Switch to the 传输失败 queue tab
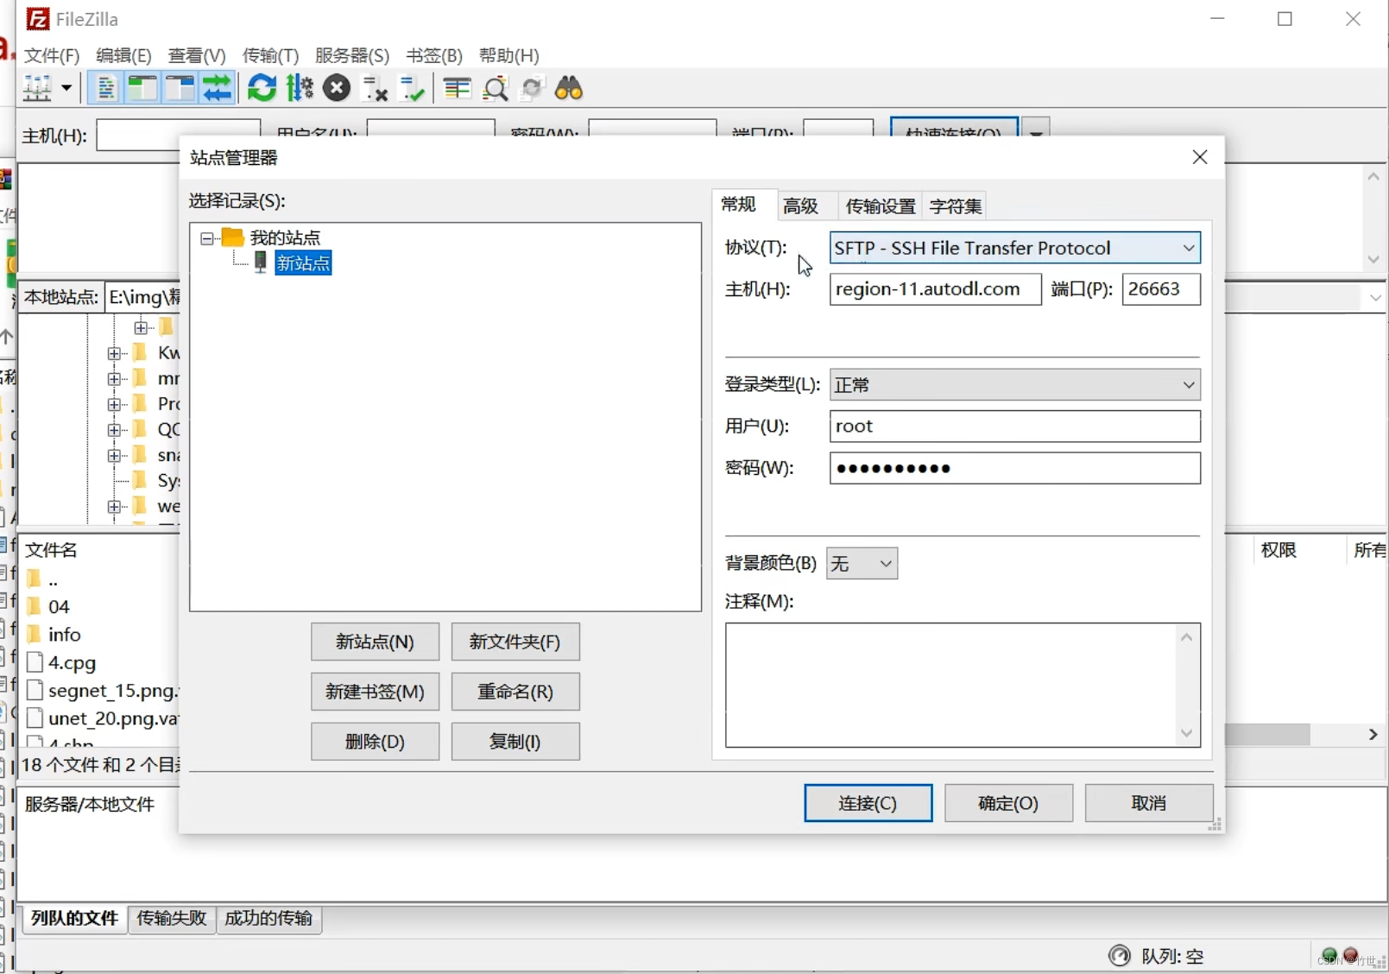Image resolution: width=1389 pixels, height=974 pixels. tap(171, 918)
